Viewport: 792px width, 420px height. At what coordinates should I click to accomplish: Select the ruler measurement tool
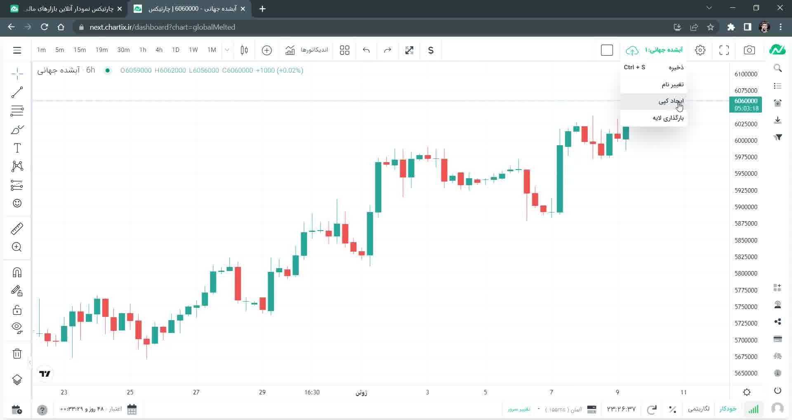coord(17,229)
